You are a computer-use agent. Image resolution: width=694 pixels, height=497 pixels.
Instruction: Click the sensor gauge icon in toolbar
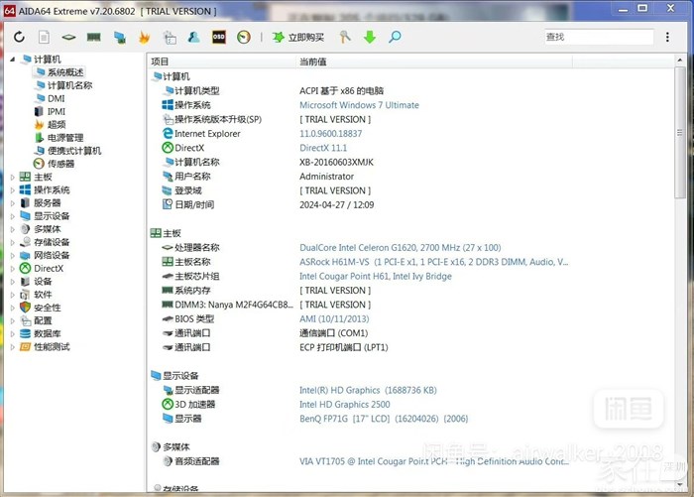[x=243, y=37]
